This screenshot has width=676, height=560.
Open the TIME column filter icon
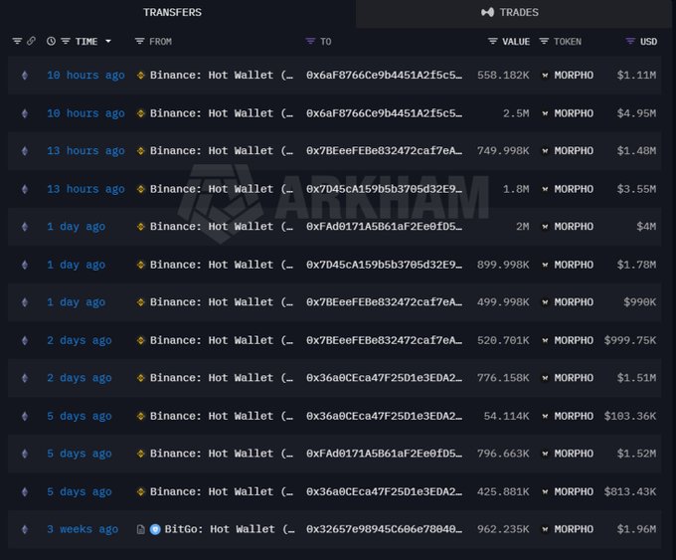point(66,42)
